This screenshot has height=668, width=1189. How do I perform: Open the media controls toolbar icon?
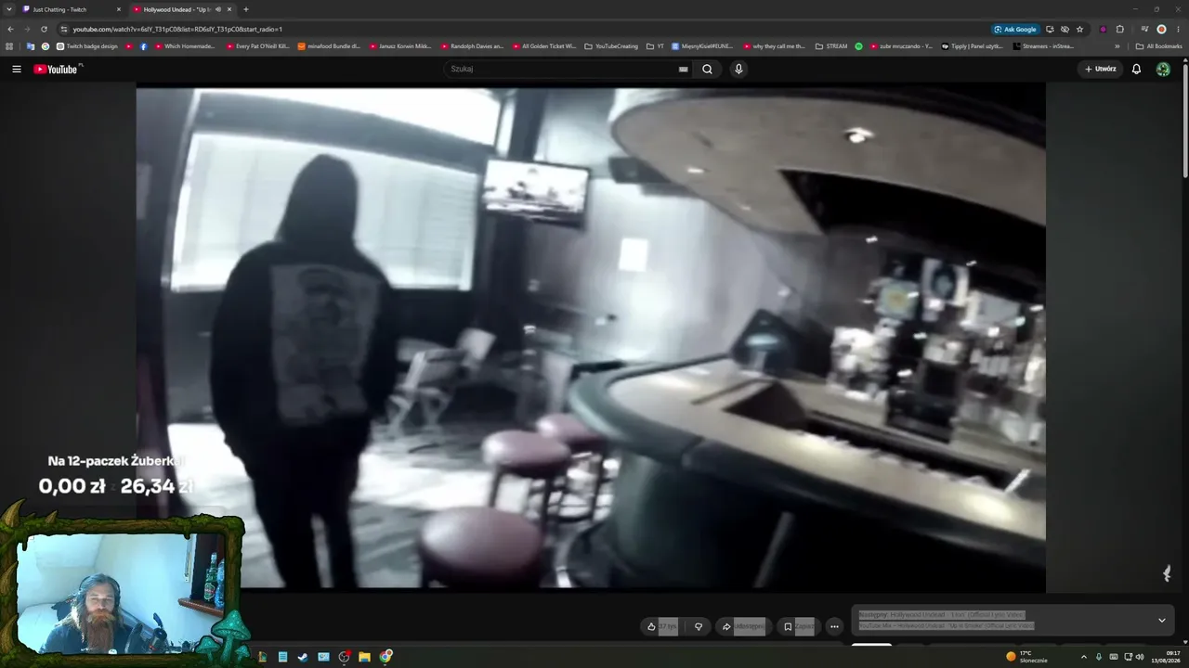(1144, 29)
